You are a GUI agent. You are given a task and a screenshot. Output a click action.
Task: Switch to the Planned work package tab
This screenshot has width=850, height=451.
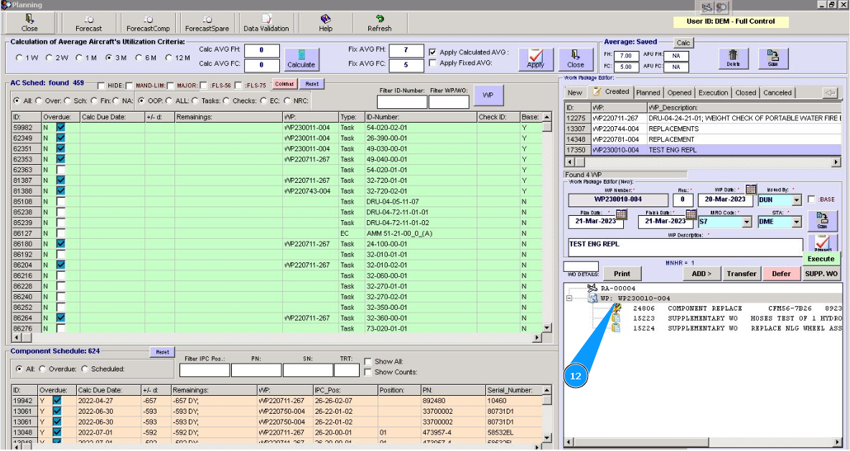click(648, 92)
